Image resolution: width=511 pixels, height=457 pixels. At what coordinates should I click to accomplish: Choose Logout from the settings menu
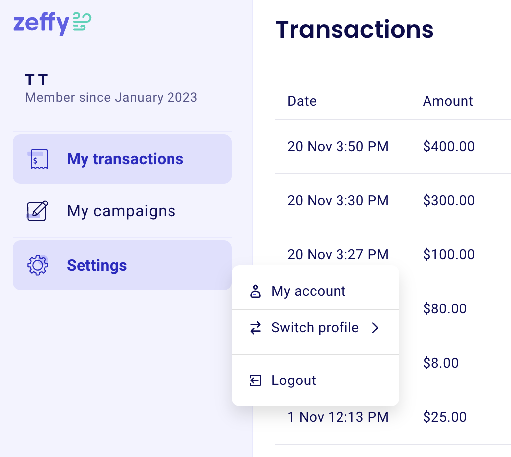(293, 381)
